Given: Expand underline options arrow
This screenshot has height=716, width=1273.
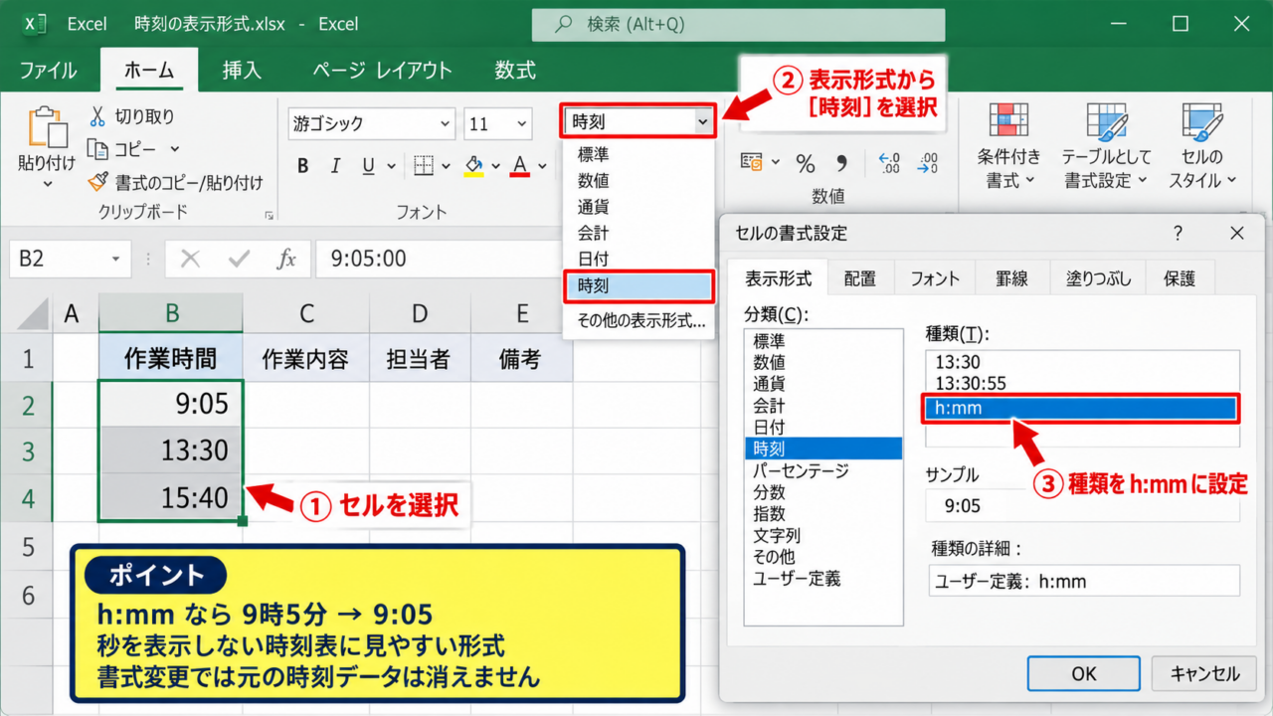Looking at the screenshot, I should (391, 166).
